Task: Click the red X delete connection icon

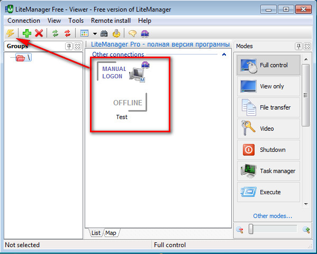Action: [39, 33]
